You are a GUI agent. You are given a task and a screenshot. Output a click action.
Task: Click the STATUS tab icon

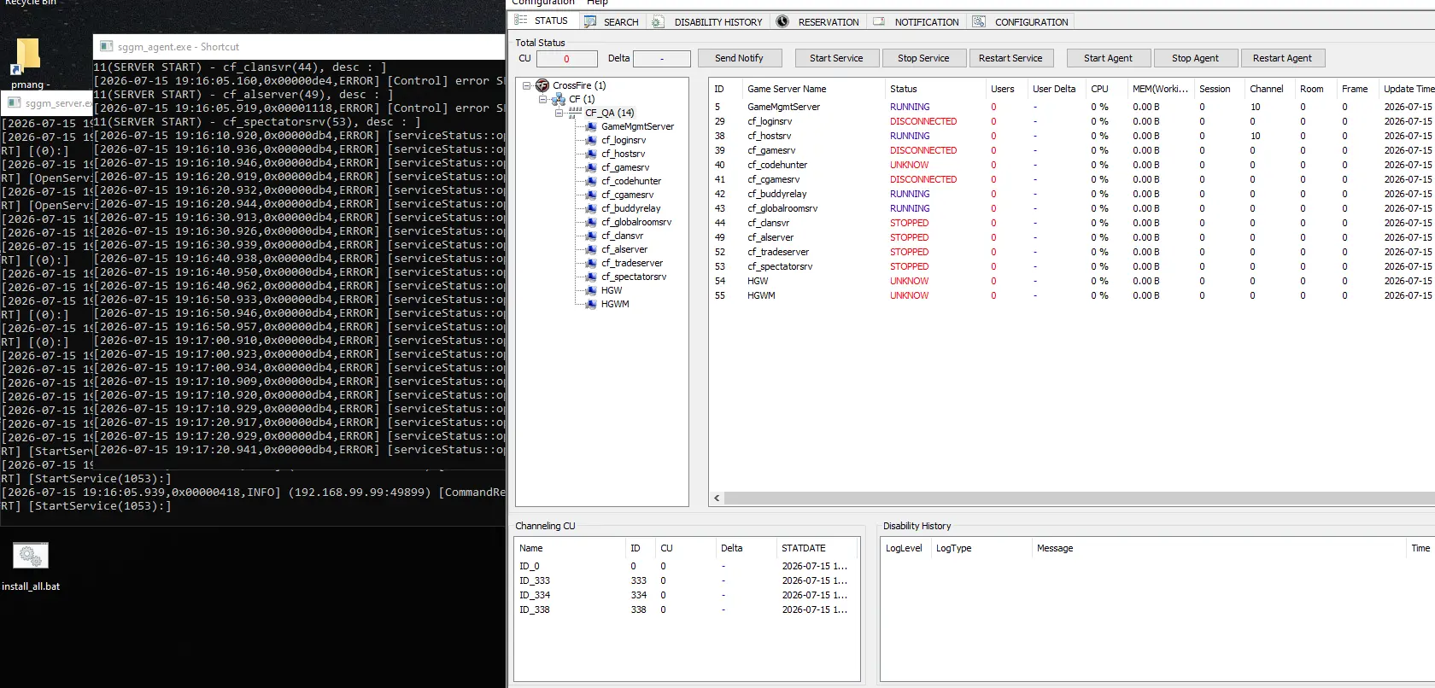521,20
